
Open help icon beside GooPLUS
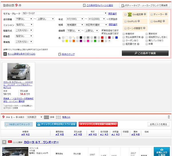coord(139,21)
